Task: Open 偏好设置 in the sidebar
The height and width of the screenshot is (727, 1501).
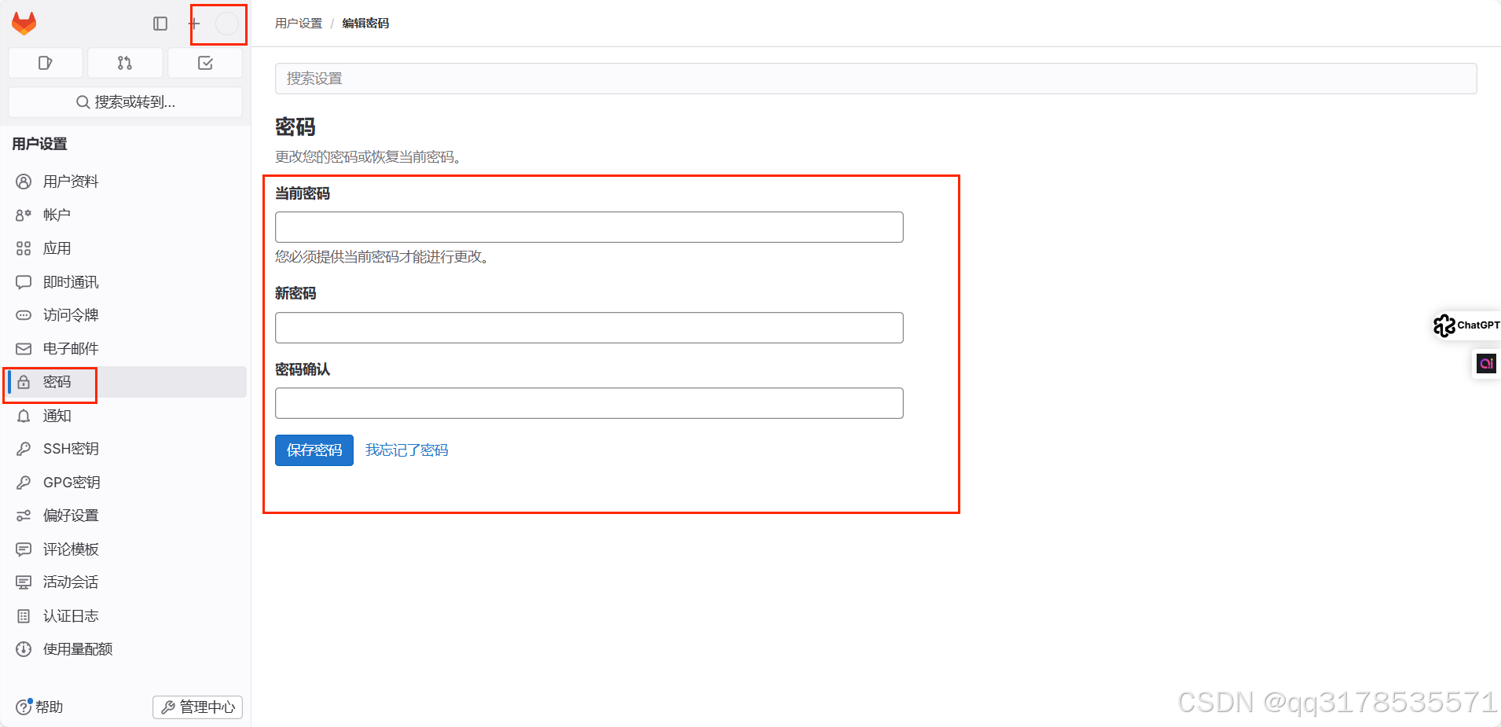Action: click(126, 516)
